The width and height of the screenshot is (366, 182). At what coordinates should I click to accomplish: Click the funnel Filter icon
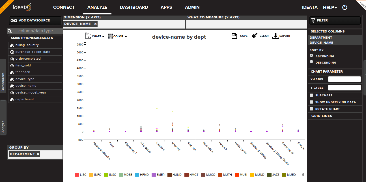(x=313, y=20)
